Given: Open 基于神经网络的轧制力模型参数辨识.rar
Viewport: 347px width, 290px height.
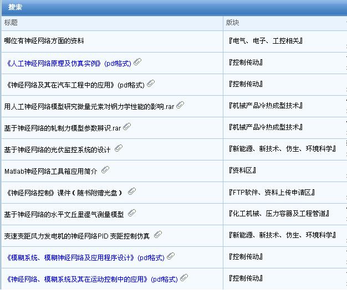Looking at the screenshot, I should pyautogui.click(x=63, y=128).
